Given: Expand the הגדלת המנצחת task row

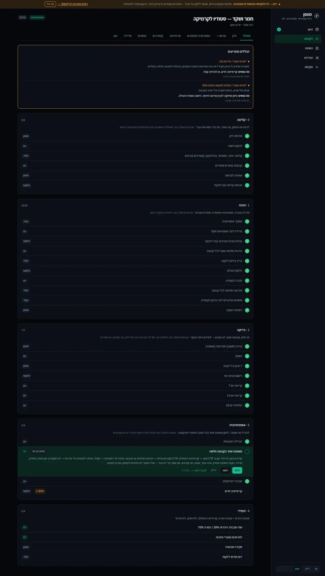Looking at the screenshot, I should click(135, 442).
